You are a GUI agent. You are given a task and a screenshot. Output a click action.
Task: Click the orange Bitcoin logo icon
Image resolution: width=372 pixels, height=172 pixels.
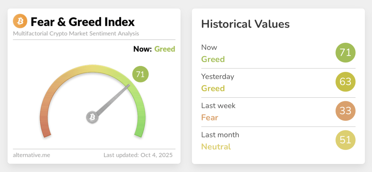[x=20, y=21]
